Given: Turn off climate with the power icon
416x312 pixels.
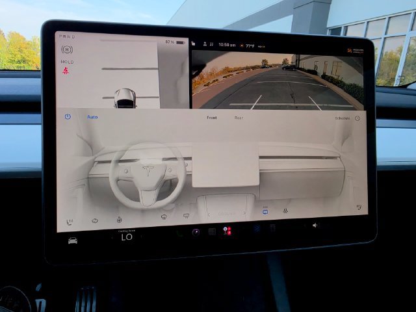Looking at the screenshot, I should click(68, 116).
